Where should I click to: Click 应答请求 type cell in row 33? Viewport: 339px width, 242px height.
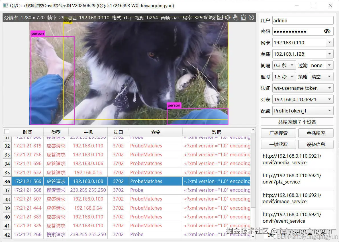(x=56, y=155)
